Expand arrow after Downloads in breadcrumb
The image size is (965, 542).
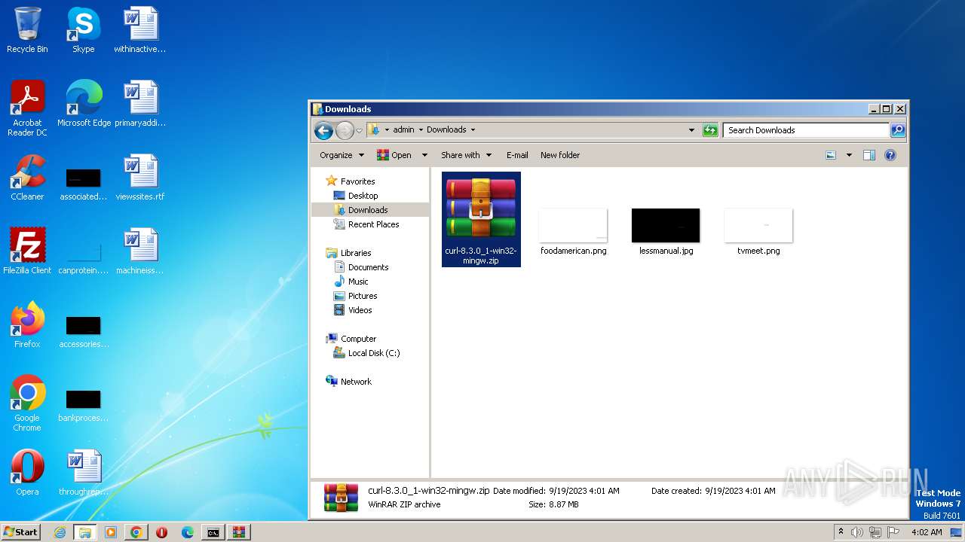pyautogui.click(x=473, y=129)
